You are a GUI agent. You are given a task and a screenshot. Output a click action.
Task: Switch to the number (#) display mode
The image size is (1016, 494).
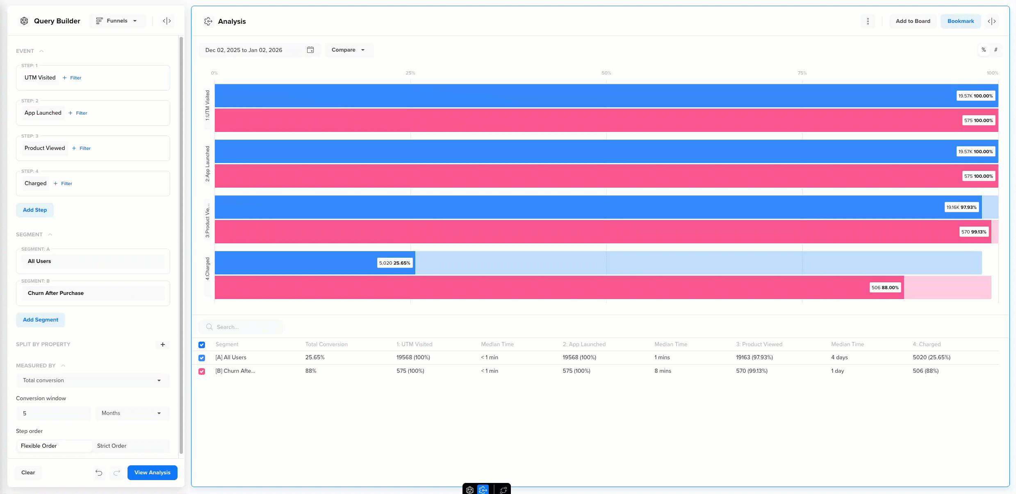pyautogui.click(x=995, y=50)
